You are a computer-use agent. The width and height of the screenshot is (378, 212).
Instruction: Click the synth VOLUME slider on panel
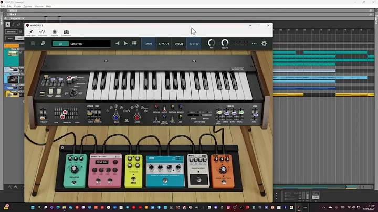point(43,118)
